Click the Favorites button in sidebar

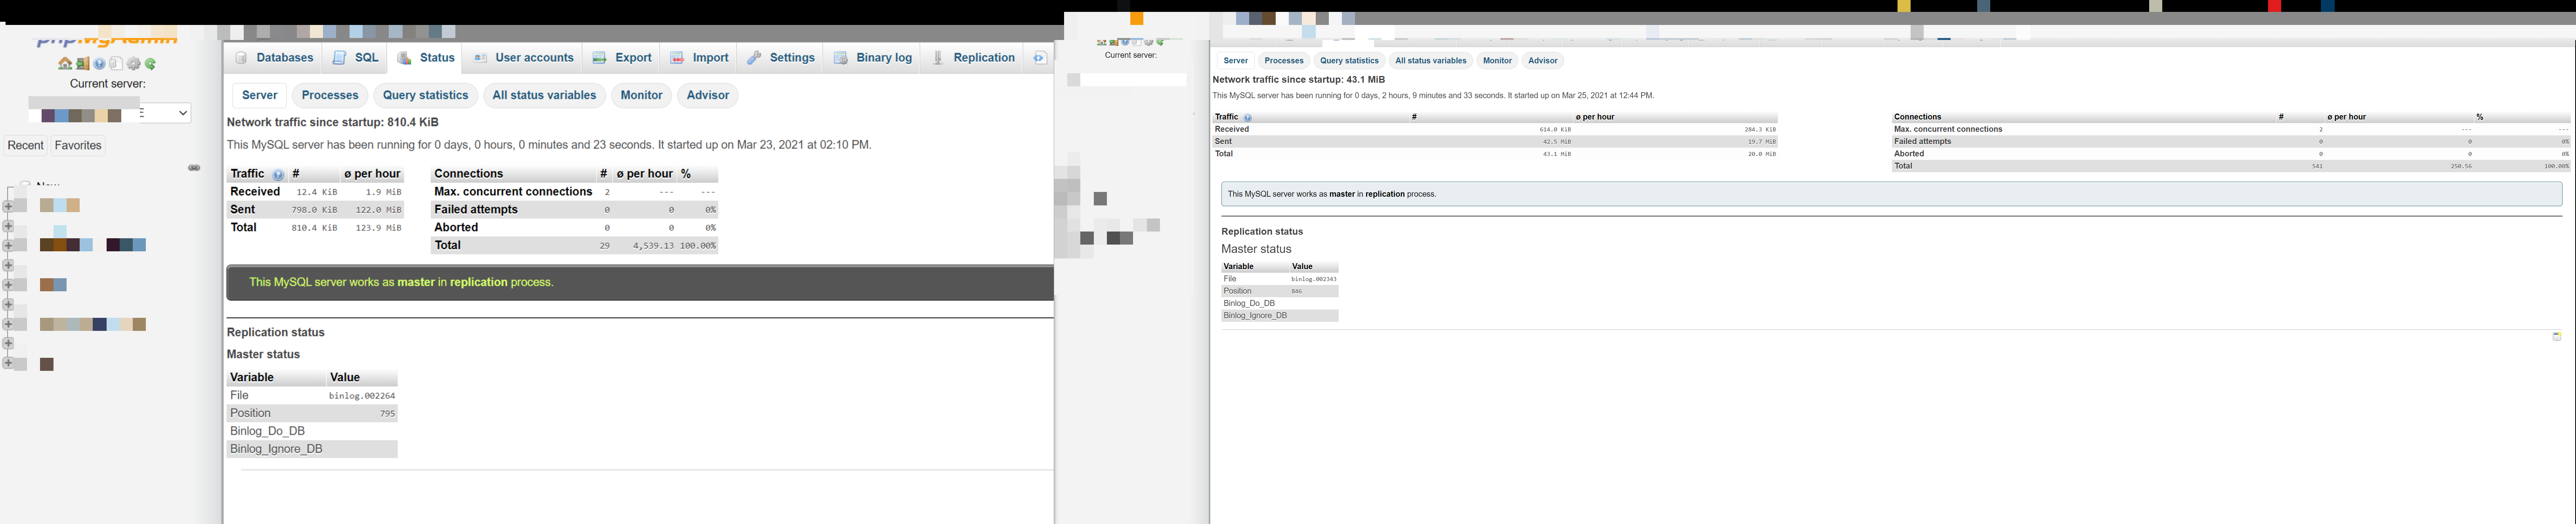click(78, 146)
